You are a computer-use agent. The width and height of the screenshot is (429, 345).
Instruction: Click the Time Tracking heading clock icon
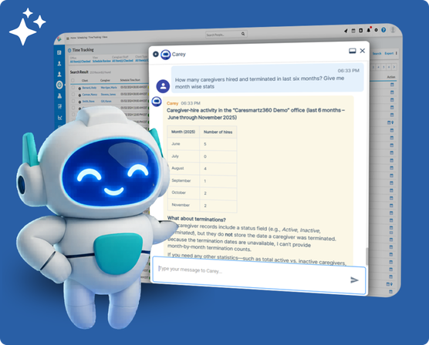click(x=69, y=50)
